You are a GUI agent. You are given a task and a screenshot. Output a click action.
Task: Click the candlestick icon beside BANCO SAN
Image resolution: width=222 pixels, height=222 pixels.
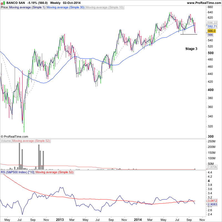click(3, 3)
